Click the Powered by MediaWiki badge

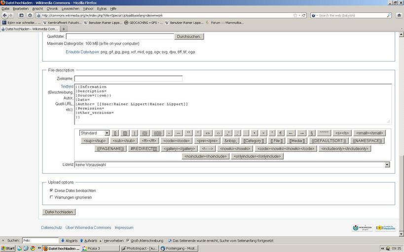386,228
